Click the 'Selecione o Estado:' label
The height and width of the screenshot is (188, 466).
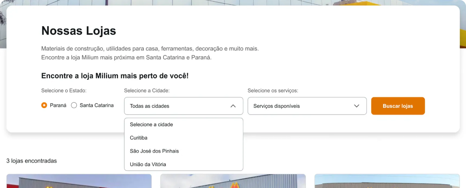[64, 90]
